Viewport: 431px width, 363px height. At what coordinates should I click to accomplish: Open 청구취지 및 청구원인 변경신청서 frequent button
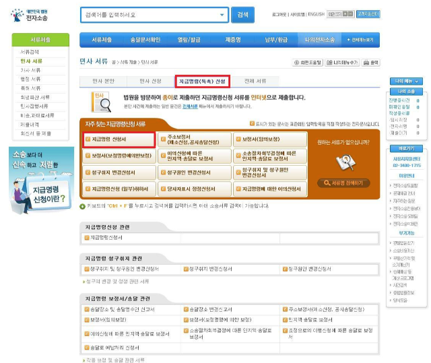point(270,172)
